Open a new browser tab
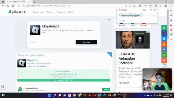The width and height of the screenshot is (174, 98). [x=35, y=2]
